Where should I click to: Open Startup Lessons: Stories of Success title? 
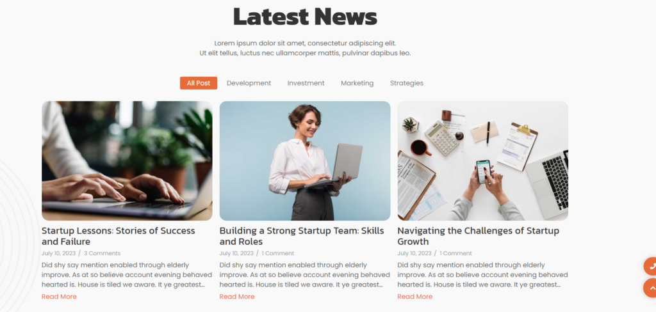click(119, 236)
